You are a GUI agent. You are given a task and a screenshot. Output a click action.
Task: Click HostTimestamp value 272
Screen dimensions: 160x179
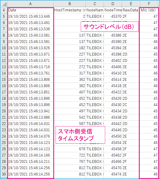[70, 67]
